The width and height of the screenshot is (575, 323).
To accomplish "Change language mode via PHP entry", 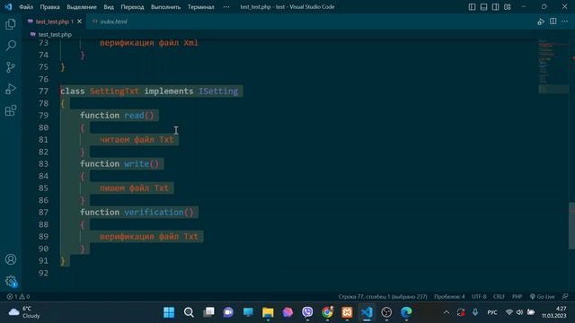I will pos(517,297).
